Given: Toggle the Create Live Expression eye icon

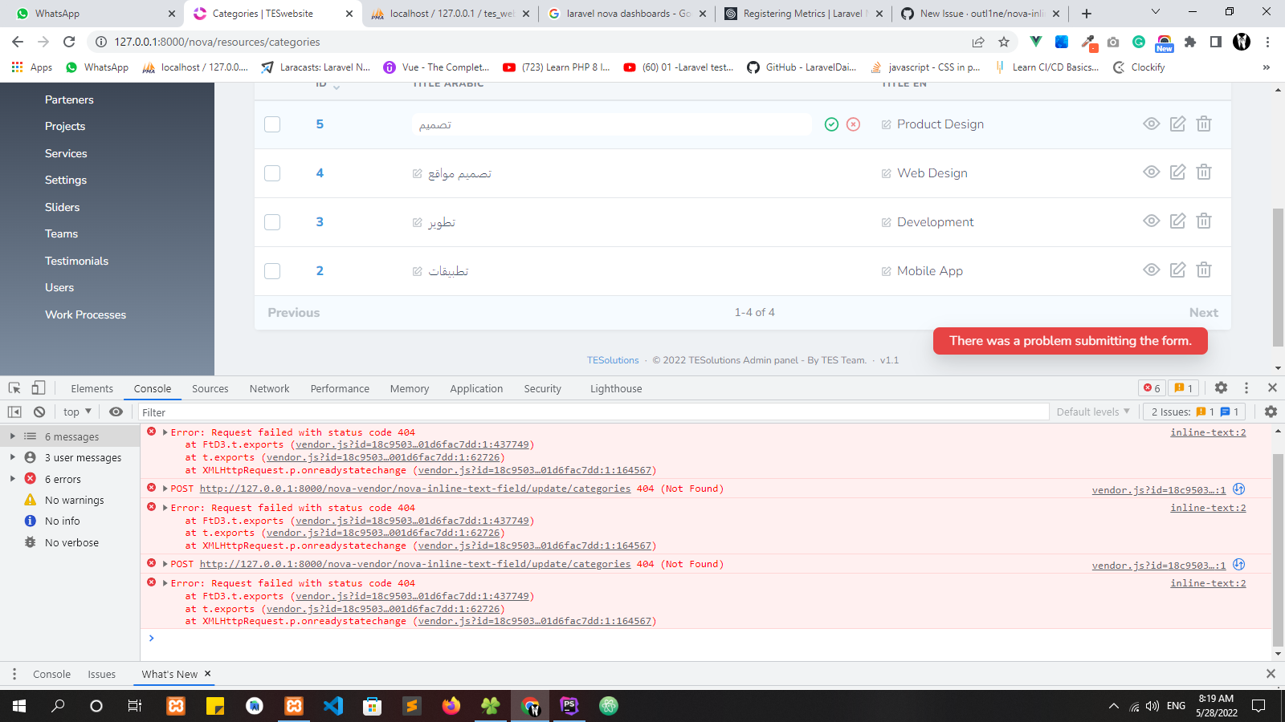Looking at the screenshot, I should point(116,412).
